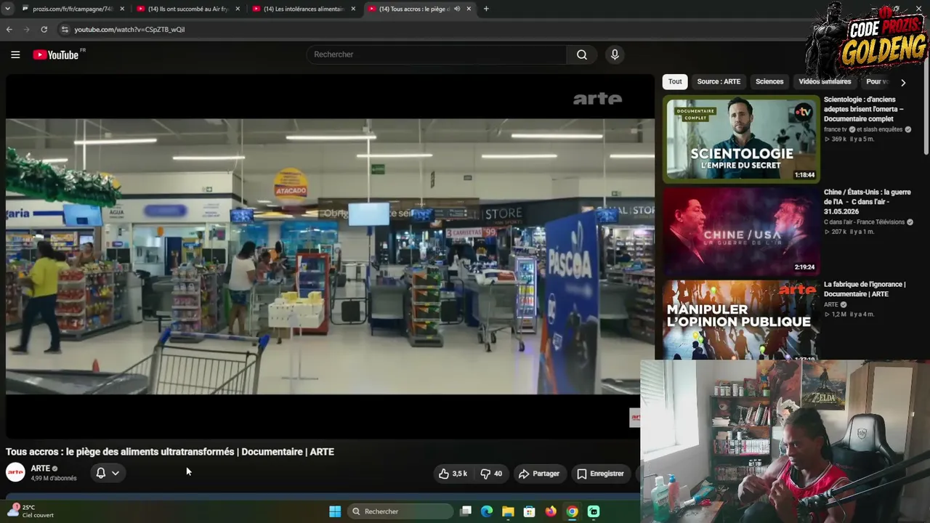
Task: Open the 'Manipuler l'opinion publique' thumbnail
Action: click(x=741, y=320)
